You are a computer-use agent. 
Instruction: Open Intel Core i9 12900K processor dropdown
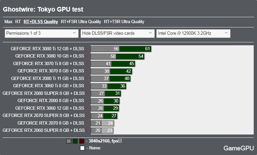click(x=193, y=33)
